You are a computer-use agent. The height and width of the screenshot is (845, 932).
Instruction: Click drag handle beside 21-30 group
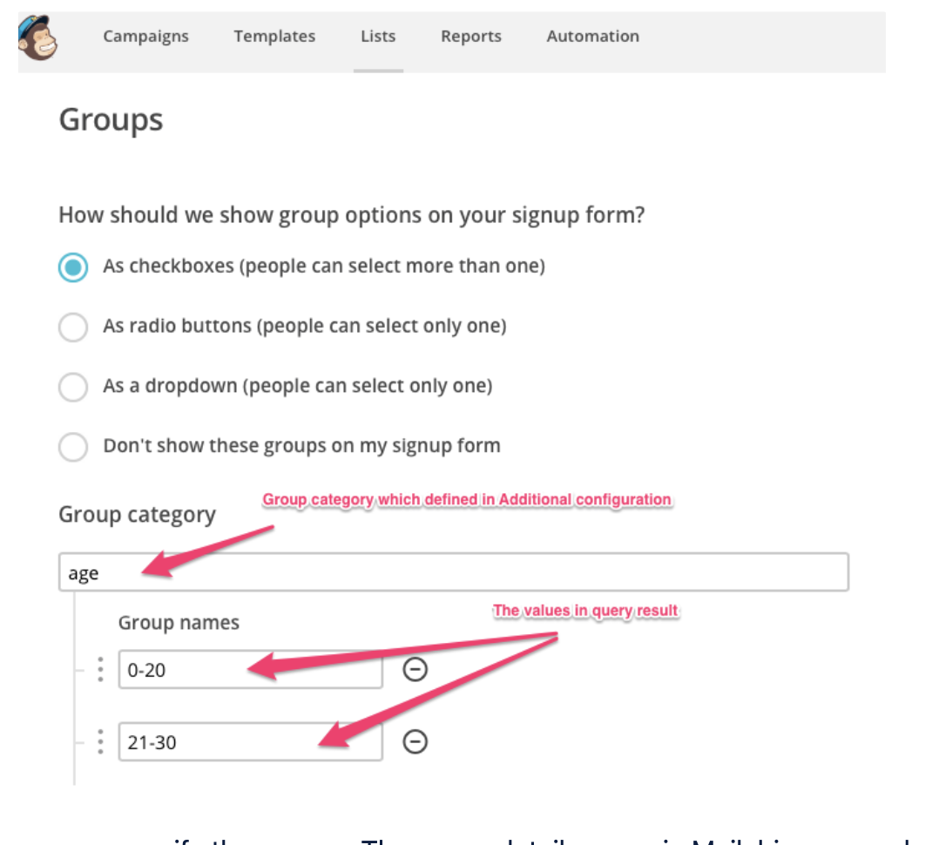click(x=100, y=741)
